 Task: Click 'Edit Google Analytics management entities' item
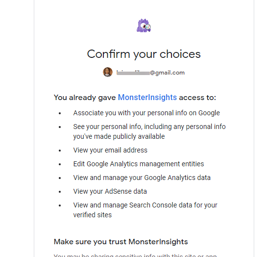click(139, 164)
